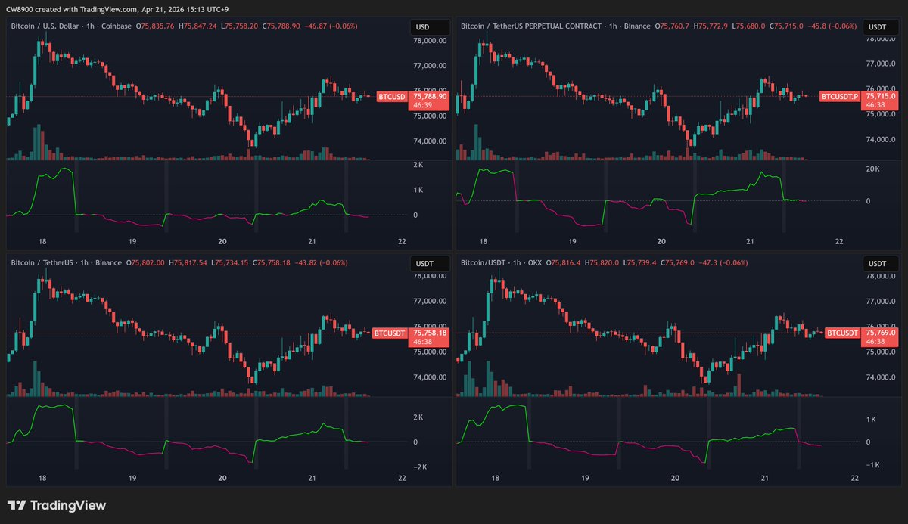The height and width of the screenshot is (524, 908).
Task: Click date 22 on the OKX chart axis
Action: pyautogui.click(x=854, y=478)
